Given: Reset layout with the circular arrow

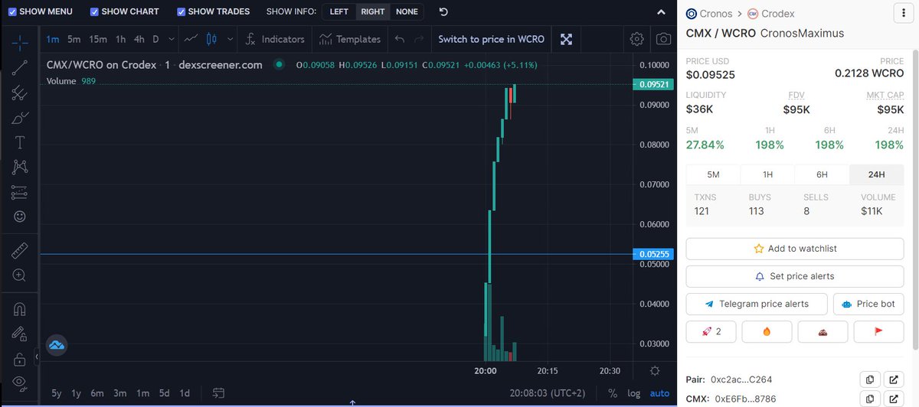Looking at the screenshot, I should pos(443,11).
